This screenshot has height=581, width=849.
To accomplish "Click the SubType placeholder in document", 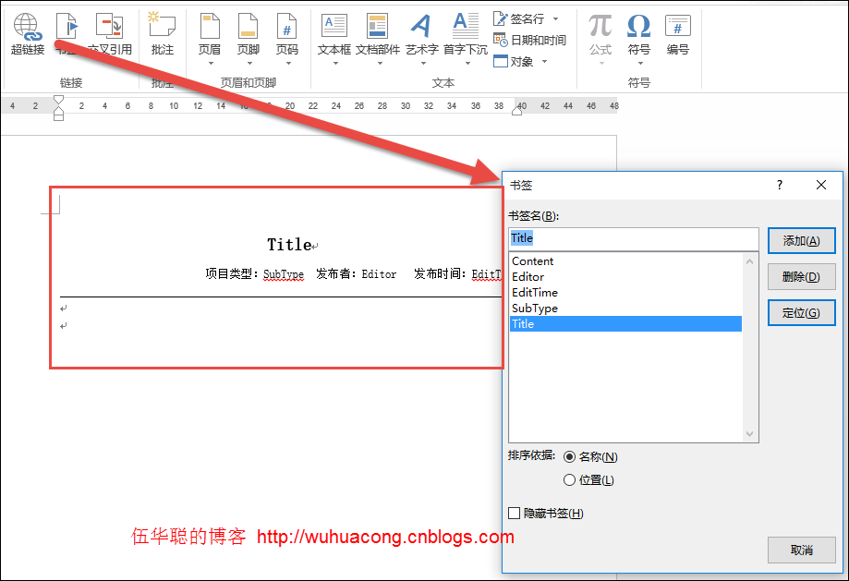I will (284, 274).
